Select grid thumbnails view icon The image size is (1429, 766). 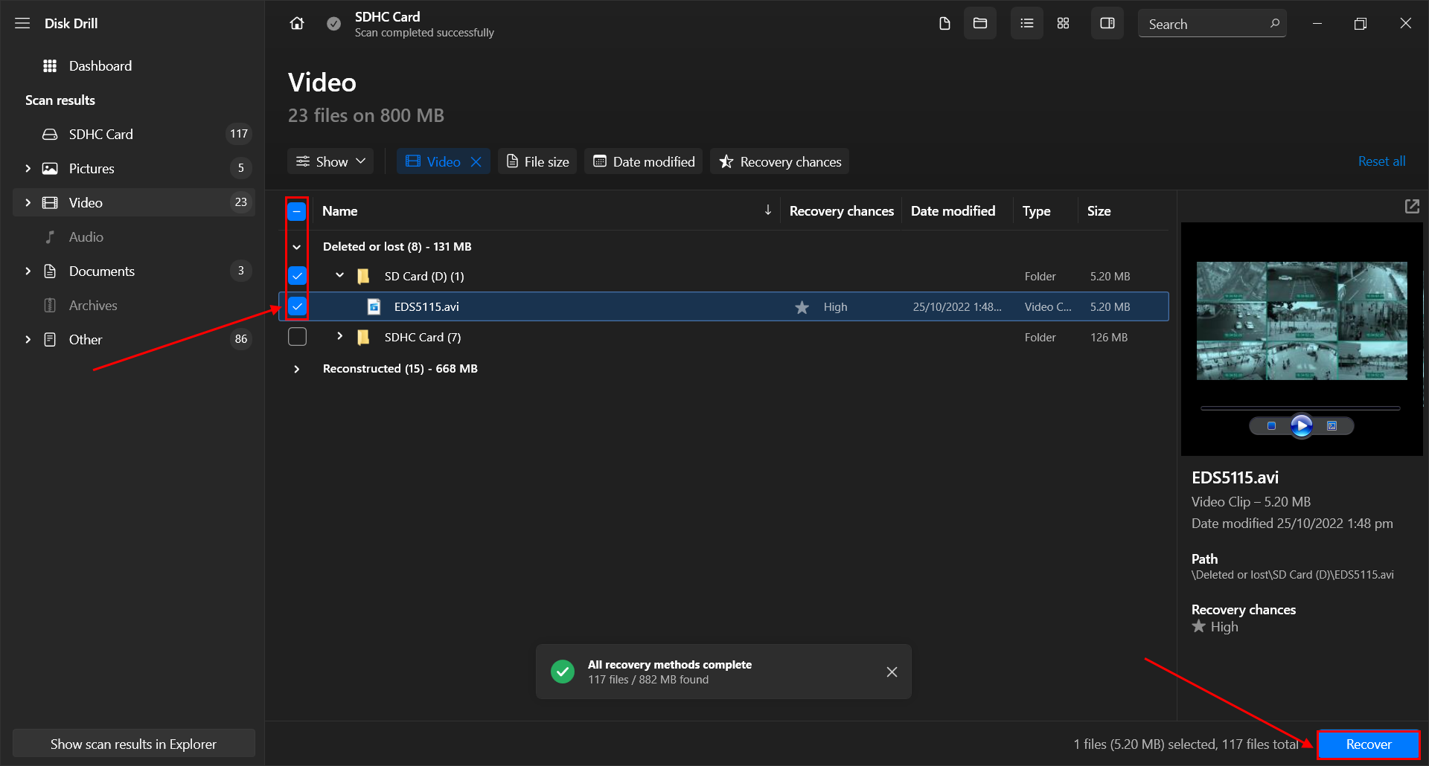pyautogui.click(x=1063, y=24)
